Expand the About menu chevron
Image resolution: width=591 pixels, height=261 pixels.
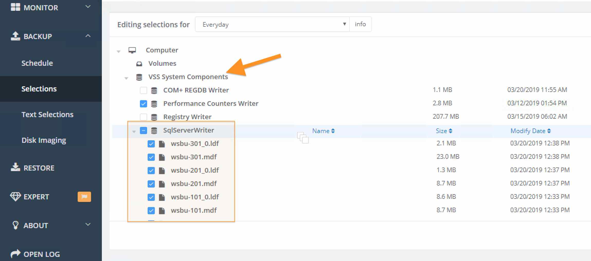click(88, 225)
